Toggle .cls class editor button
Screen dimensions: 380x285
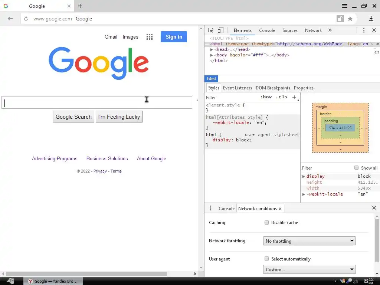281,97
